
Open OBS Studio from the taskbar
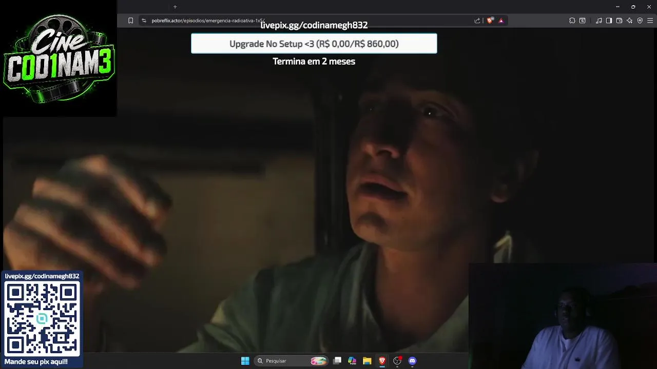[x=397, y=361]
